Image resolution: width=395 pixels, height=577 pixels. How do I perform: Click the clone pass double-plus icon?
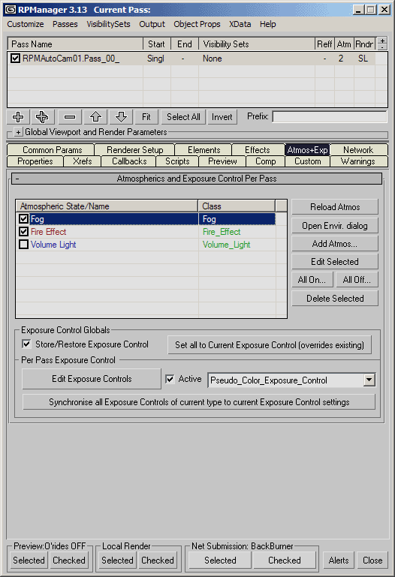[x=42, y=117]
